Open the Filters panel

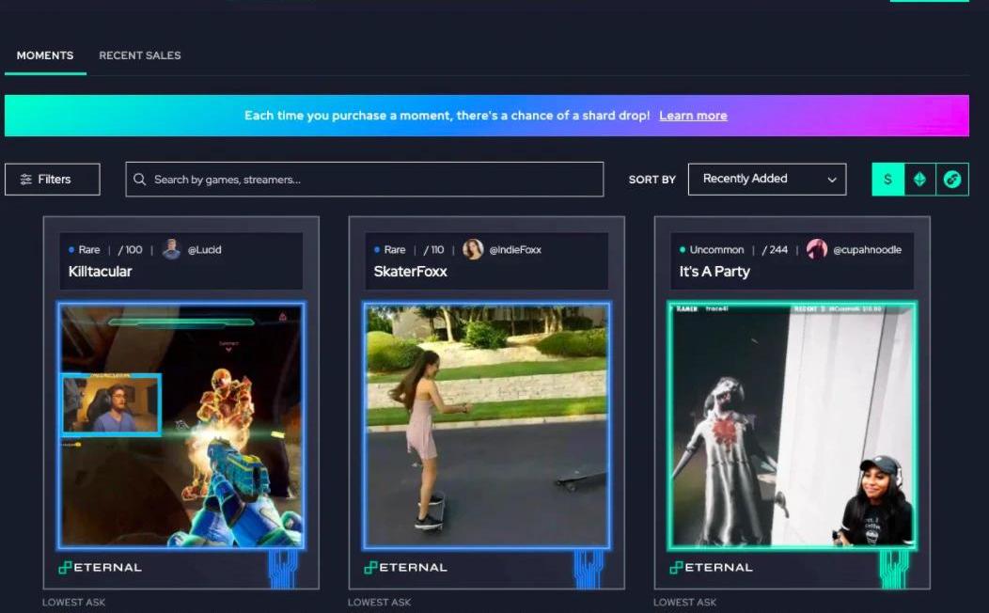click(53, 179)
